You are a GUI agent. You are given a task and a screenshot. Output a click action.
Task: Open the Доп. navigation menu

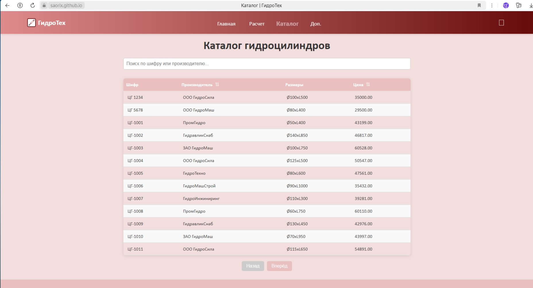pos(316,24)
